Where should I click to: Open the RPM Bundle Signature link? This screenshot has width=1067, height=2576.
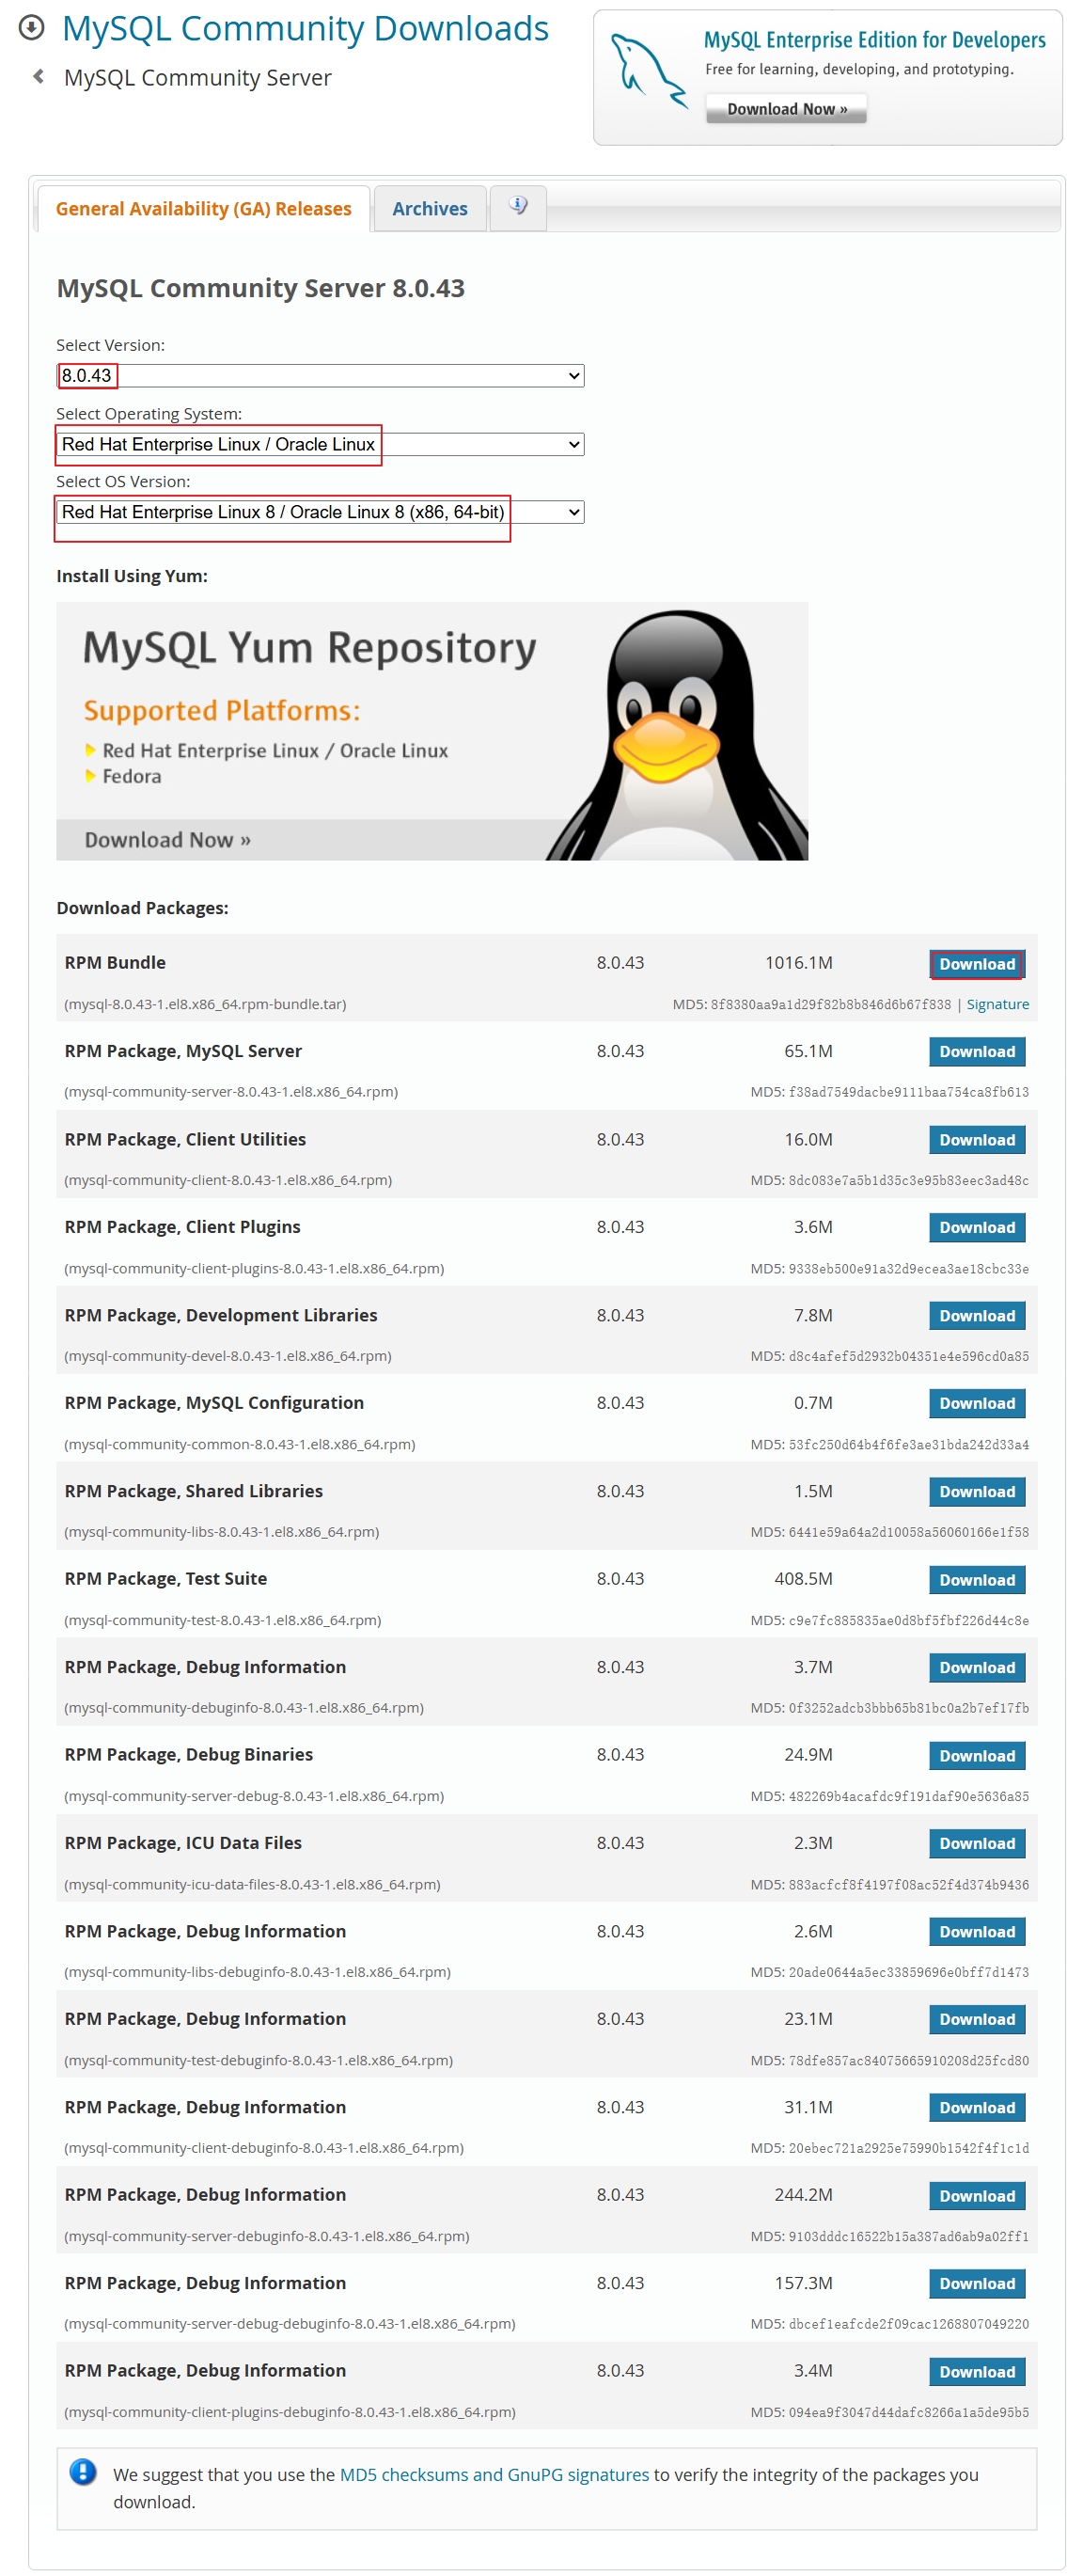point(997,1004)
